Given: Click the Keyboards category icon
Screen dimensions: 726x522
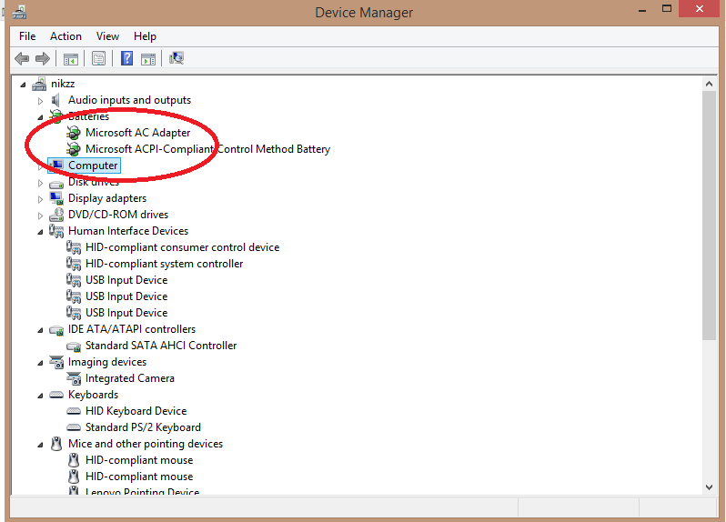Looking at the screenshot, I should 56,395.
